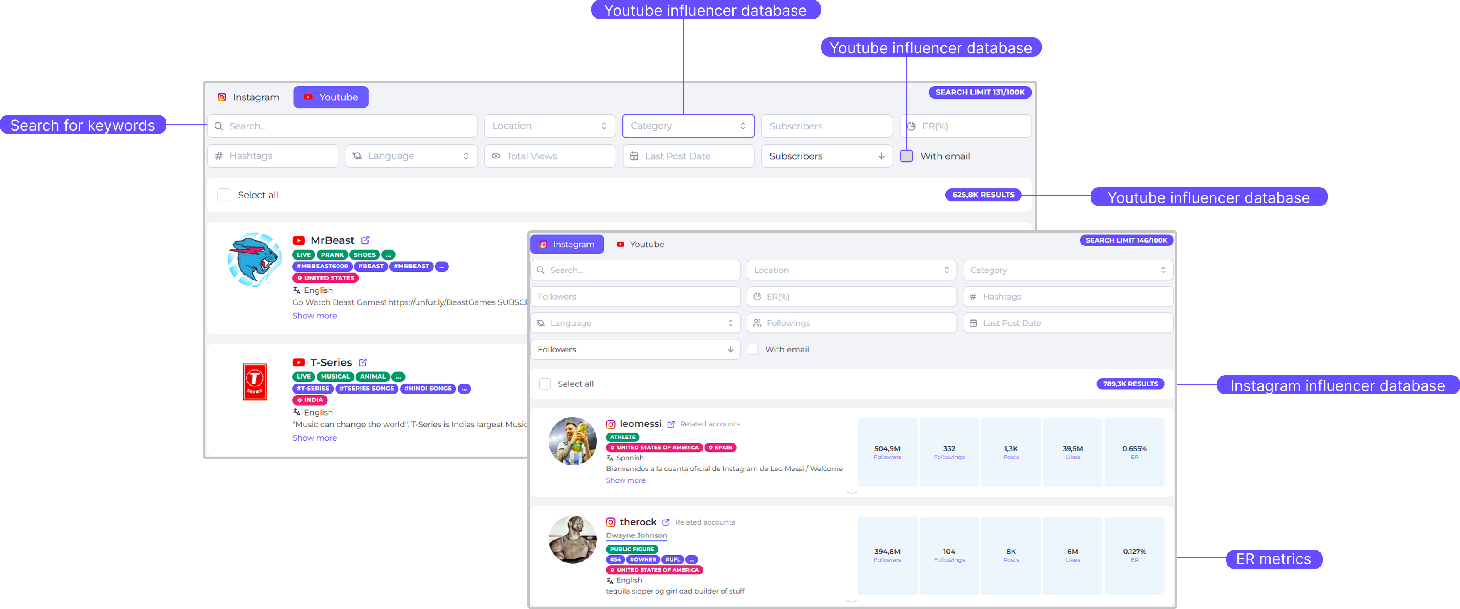Open T-Series external link icon
Screen dimensions: 1460x609
[363, 362]
